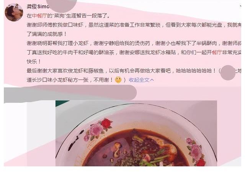Click the mushrooms floating in the red broth
Image resolution: width=245 pixels, height=174 pixels.
click(x=116, y=151)
